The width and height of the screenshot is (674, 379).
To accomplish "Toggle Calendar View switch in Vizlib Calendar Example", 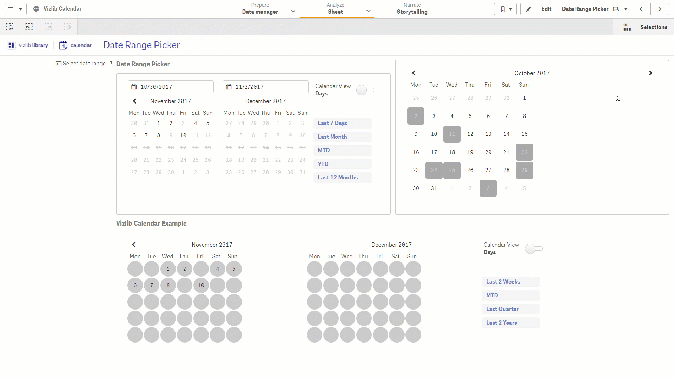I will 534,249.
